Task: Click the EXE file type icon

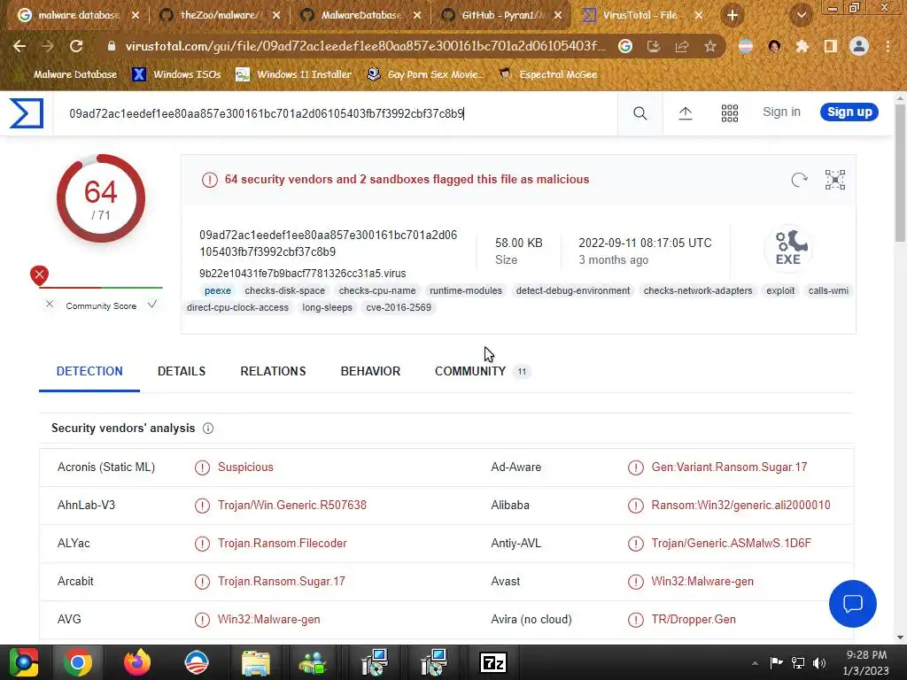Action: (787, 248)
